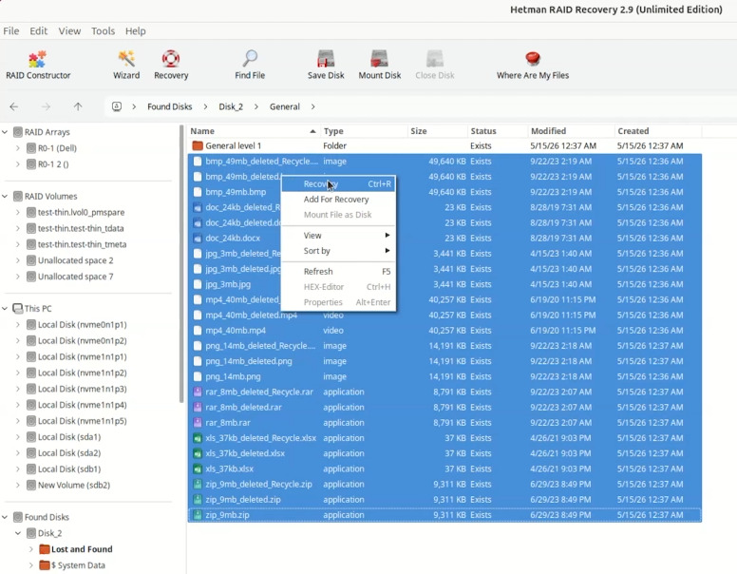Sort the list by Created column

(658, 131)
